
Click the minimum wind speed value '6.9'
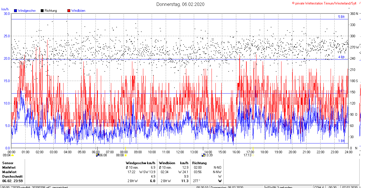point(153,167)
